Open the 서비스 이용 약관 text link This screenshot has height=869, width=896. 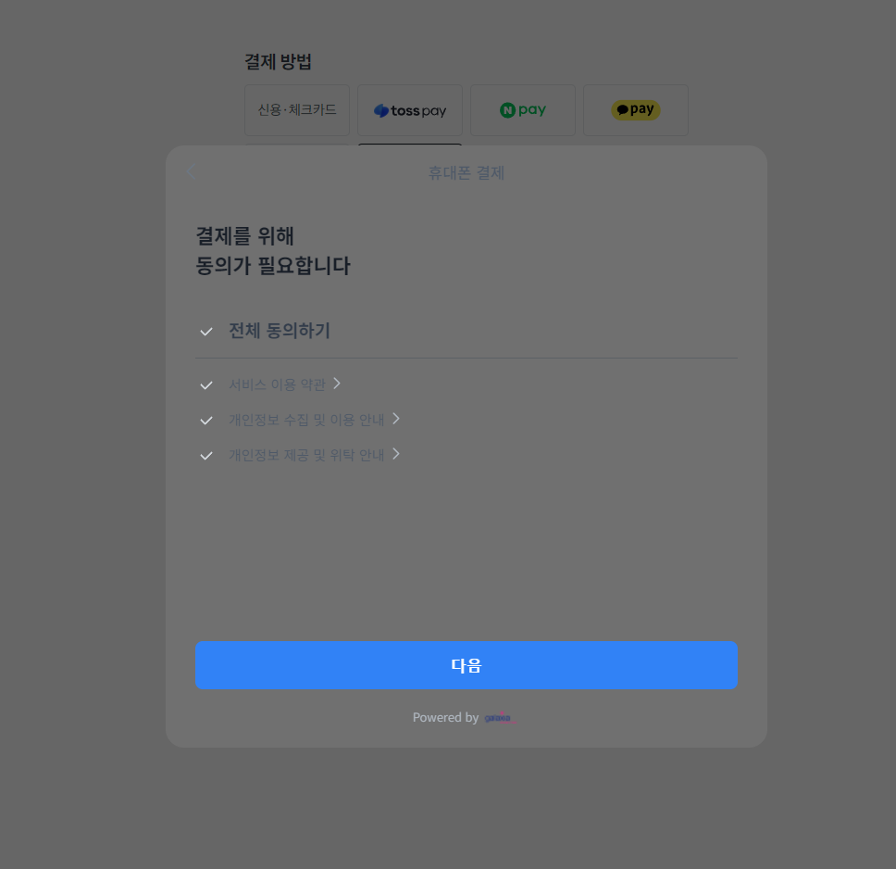(277, 384)
